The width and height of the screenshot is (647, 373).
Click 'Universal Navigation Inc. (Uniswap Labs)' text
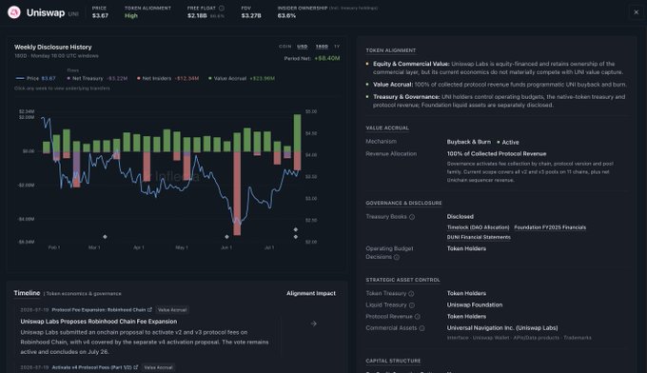click(x=502, y=328)
